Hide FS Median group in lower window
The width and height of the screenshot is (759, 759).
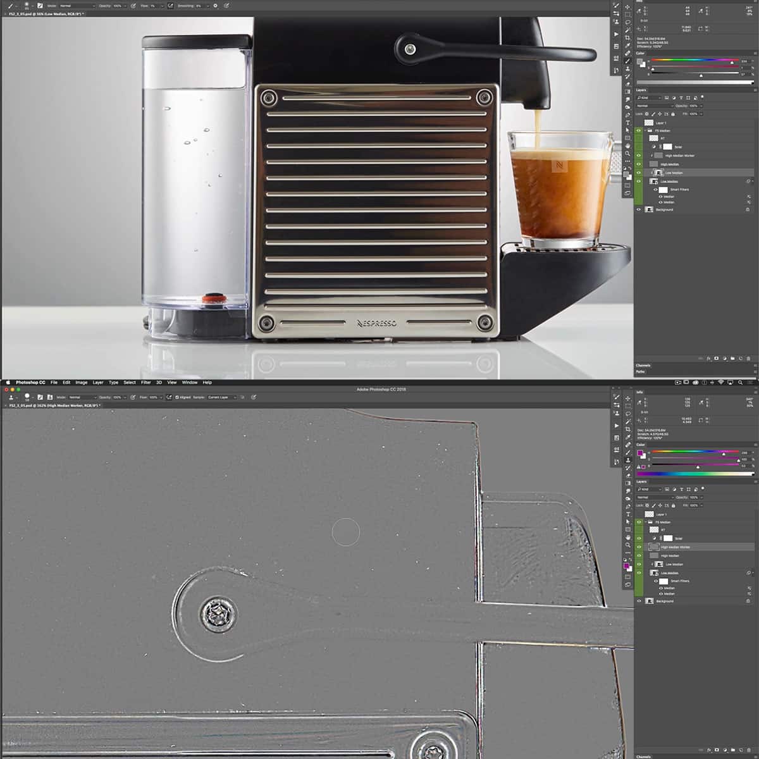click(x=639, y=522)
